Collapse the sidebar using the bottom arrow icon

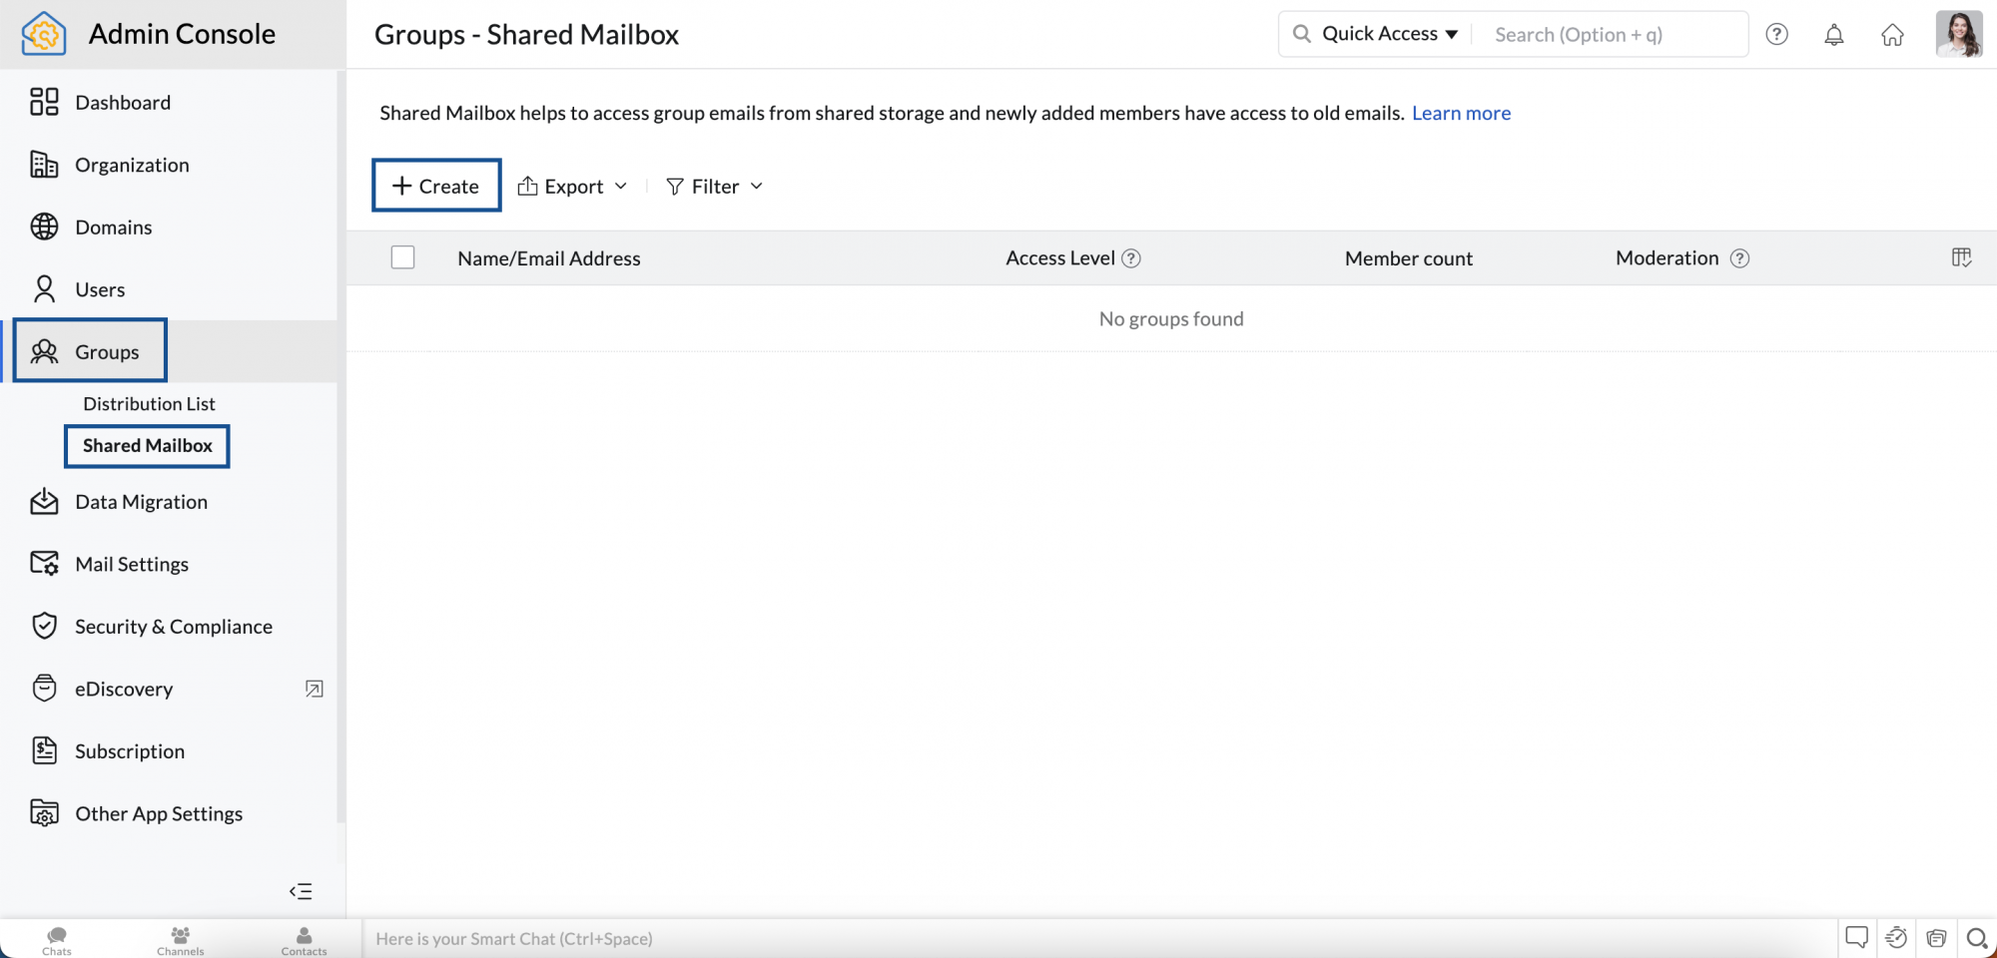pyautogui.click(x=301, y=891)
